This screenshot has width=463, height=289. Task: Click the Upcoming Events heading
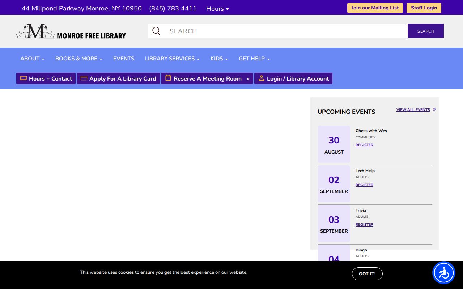tap(346, 112)
